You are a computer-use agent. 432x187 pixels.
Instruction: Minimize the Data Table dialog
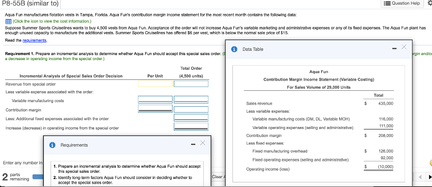point(394,49)
